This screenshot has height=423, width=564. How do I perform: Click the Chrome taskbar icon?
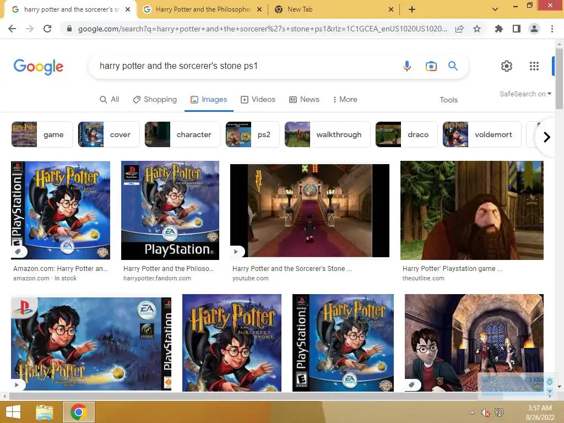click(x=78, y=412)
